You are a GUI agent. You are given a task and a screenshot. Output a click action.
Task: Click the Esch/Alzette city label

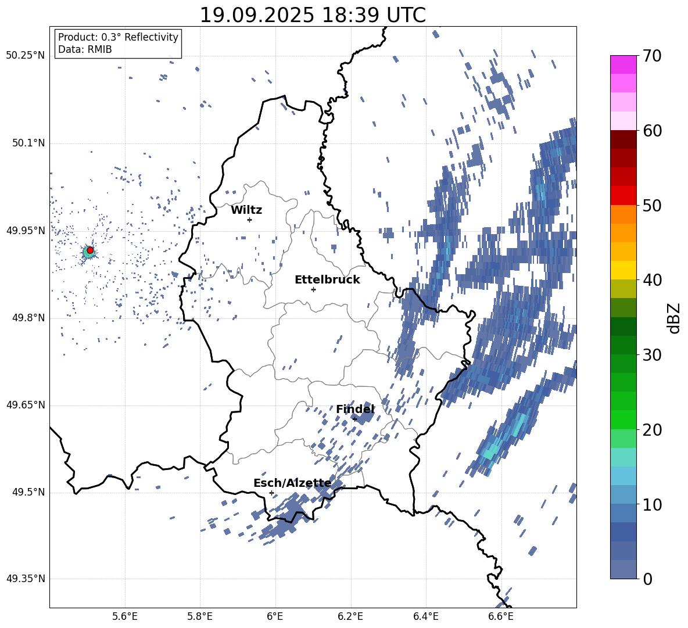292,483
